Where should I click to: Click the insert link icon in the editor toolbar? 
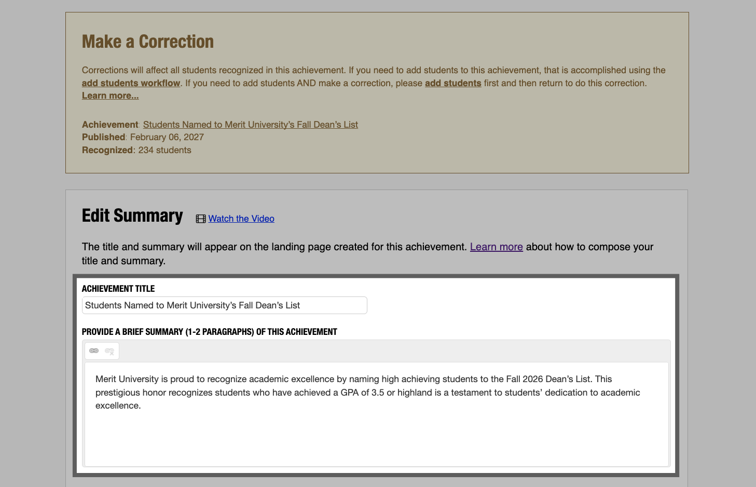click(x=93, y=350)
